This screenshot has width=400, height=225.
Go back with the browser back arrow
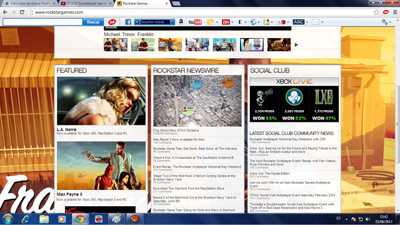(x=5, y=12)
